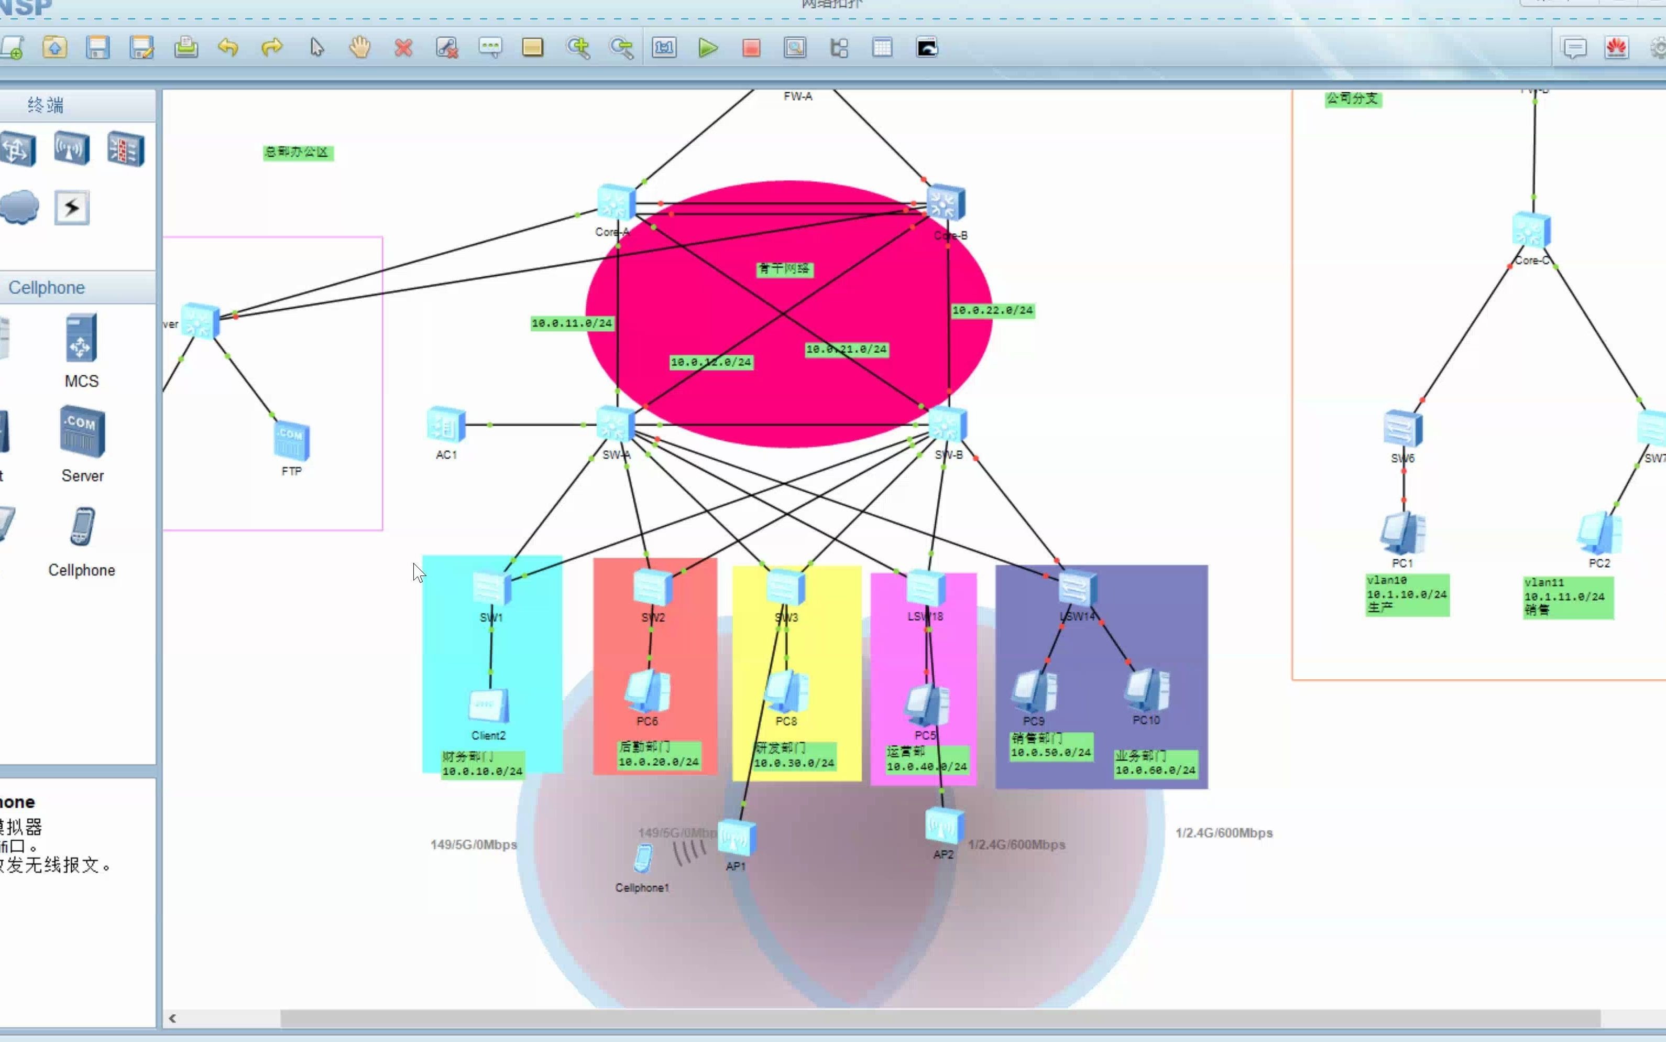
Task: Select the Cellphone1 device
Action: [x=643, y=859]
